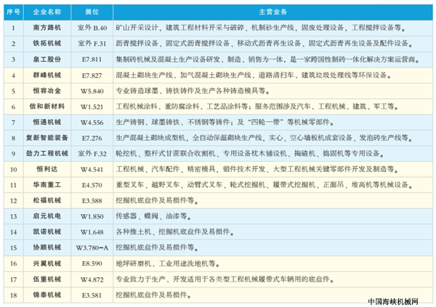The width and height of the screenshot is (436, 307).
Task: Select company name 群峰机械
Action: pyautogui.click(x=47, y=75)
